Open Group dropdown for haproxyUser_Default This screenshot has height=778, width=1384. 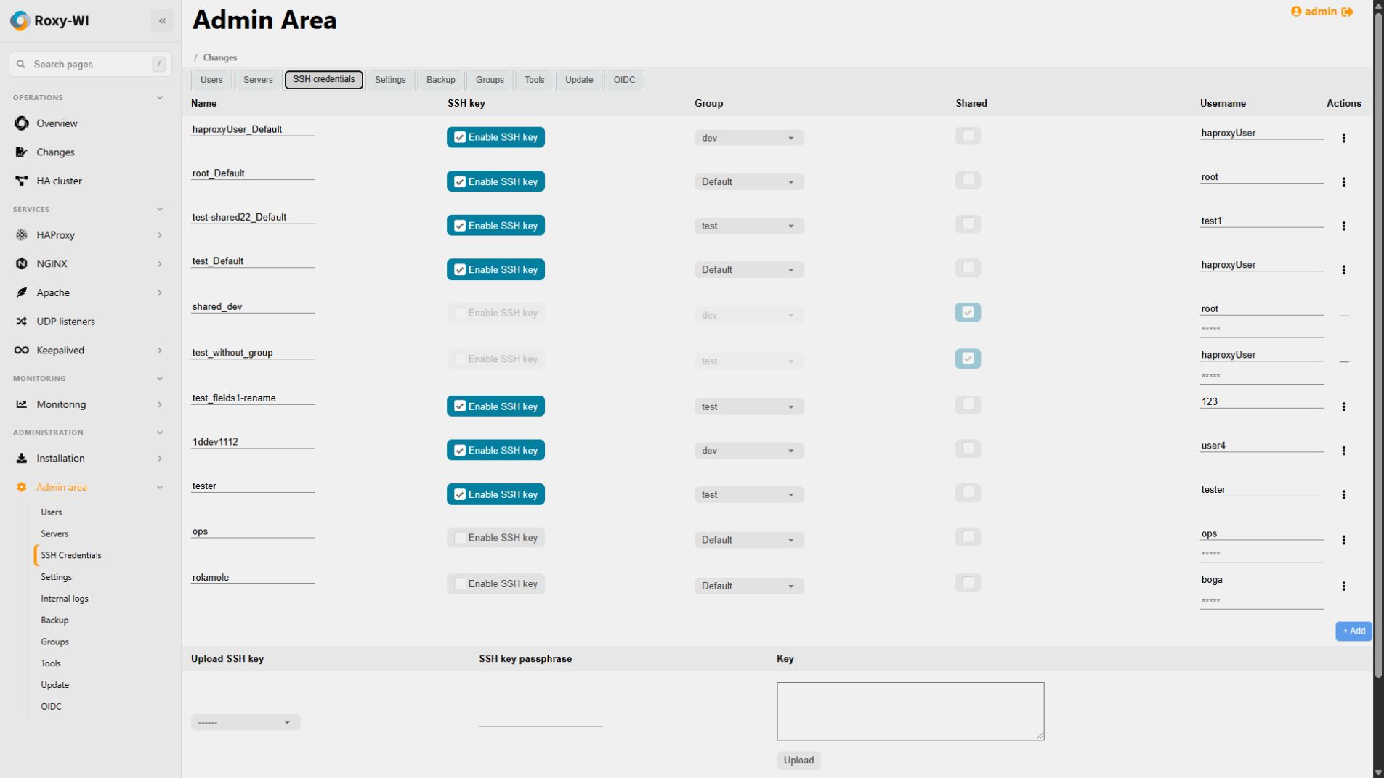(749, 138)
